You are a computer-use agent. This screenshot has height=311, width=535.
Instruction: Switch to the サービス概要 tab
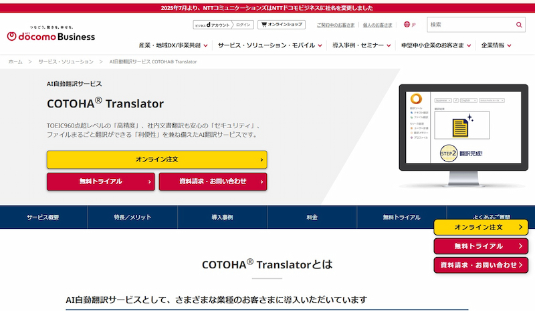43,218
